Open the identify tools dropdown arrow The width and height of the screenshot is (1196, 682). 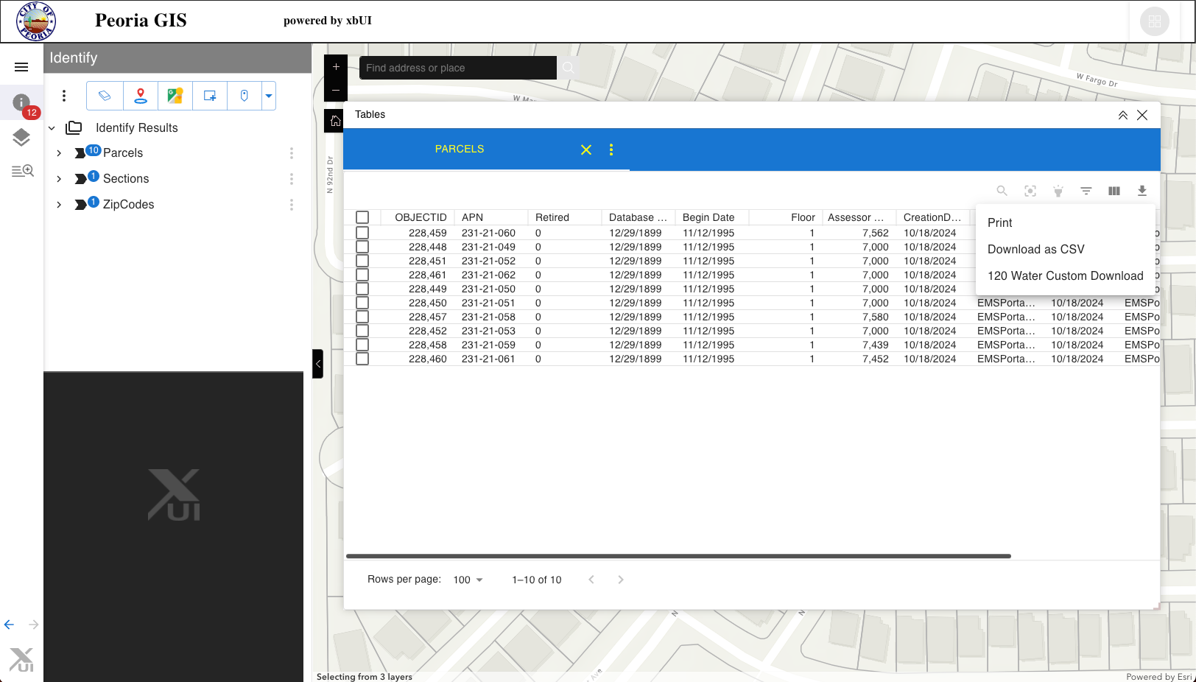[x=269, y=96]
